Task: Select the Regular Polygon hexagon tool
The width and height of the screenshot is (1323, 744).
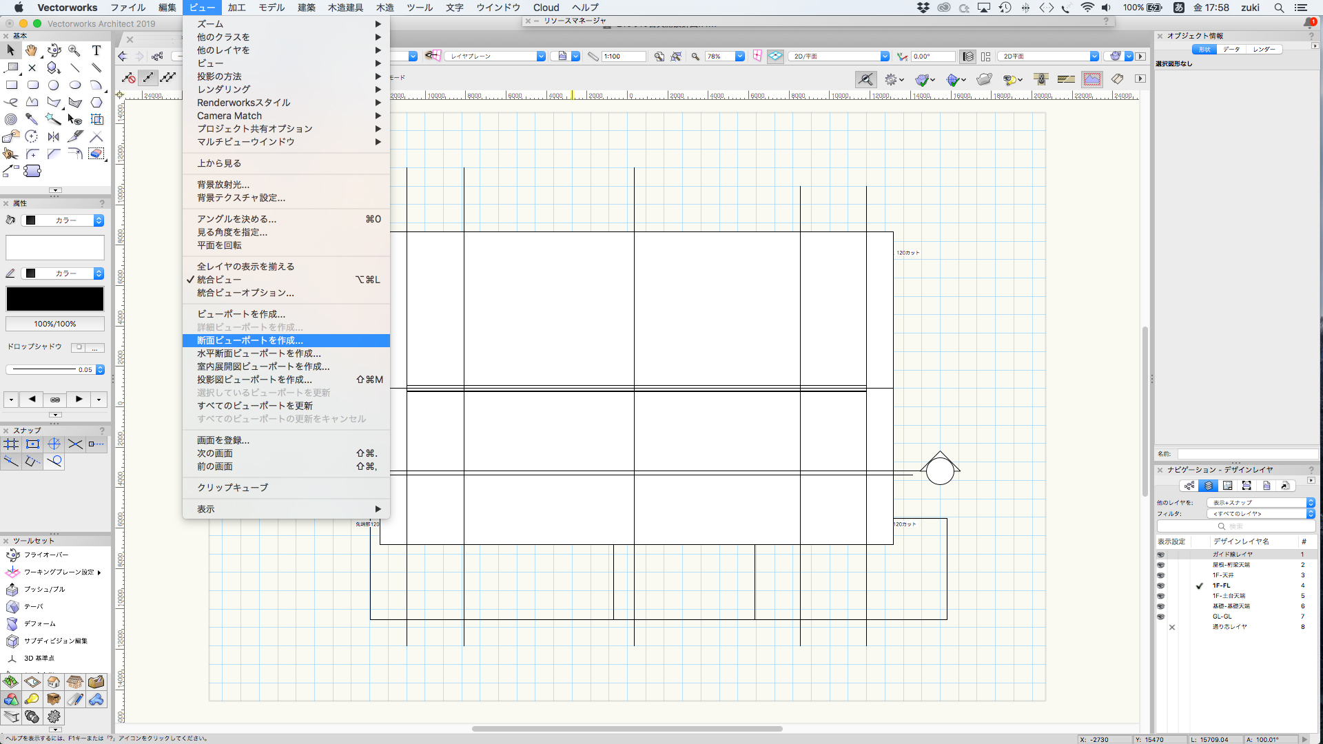Action: [96, 102]
